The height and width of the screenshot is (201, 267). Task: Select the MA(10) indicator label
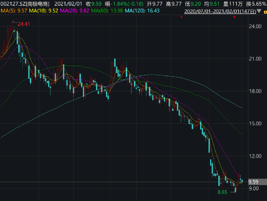tap(43, 11)
